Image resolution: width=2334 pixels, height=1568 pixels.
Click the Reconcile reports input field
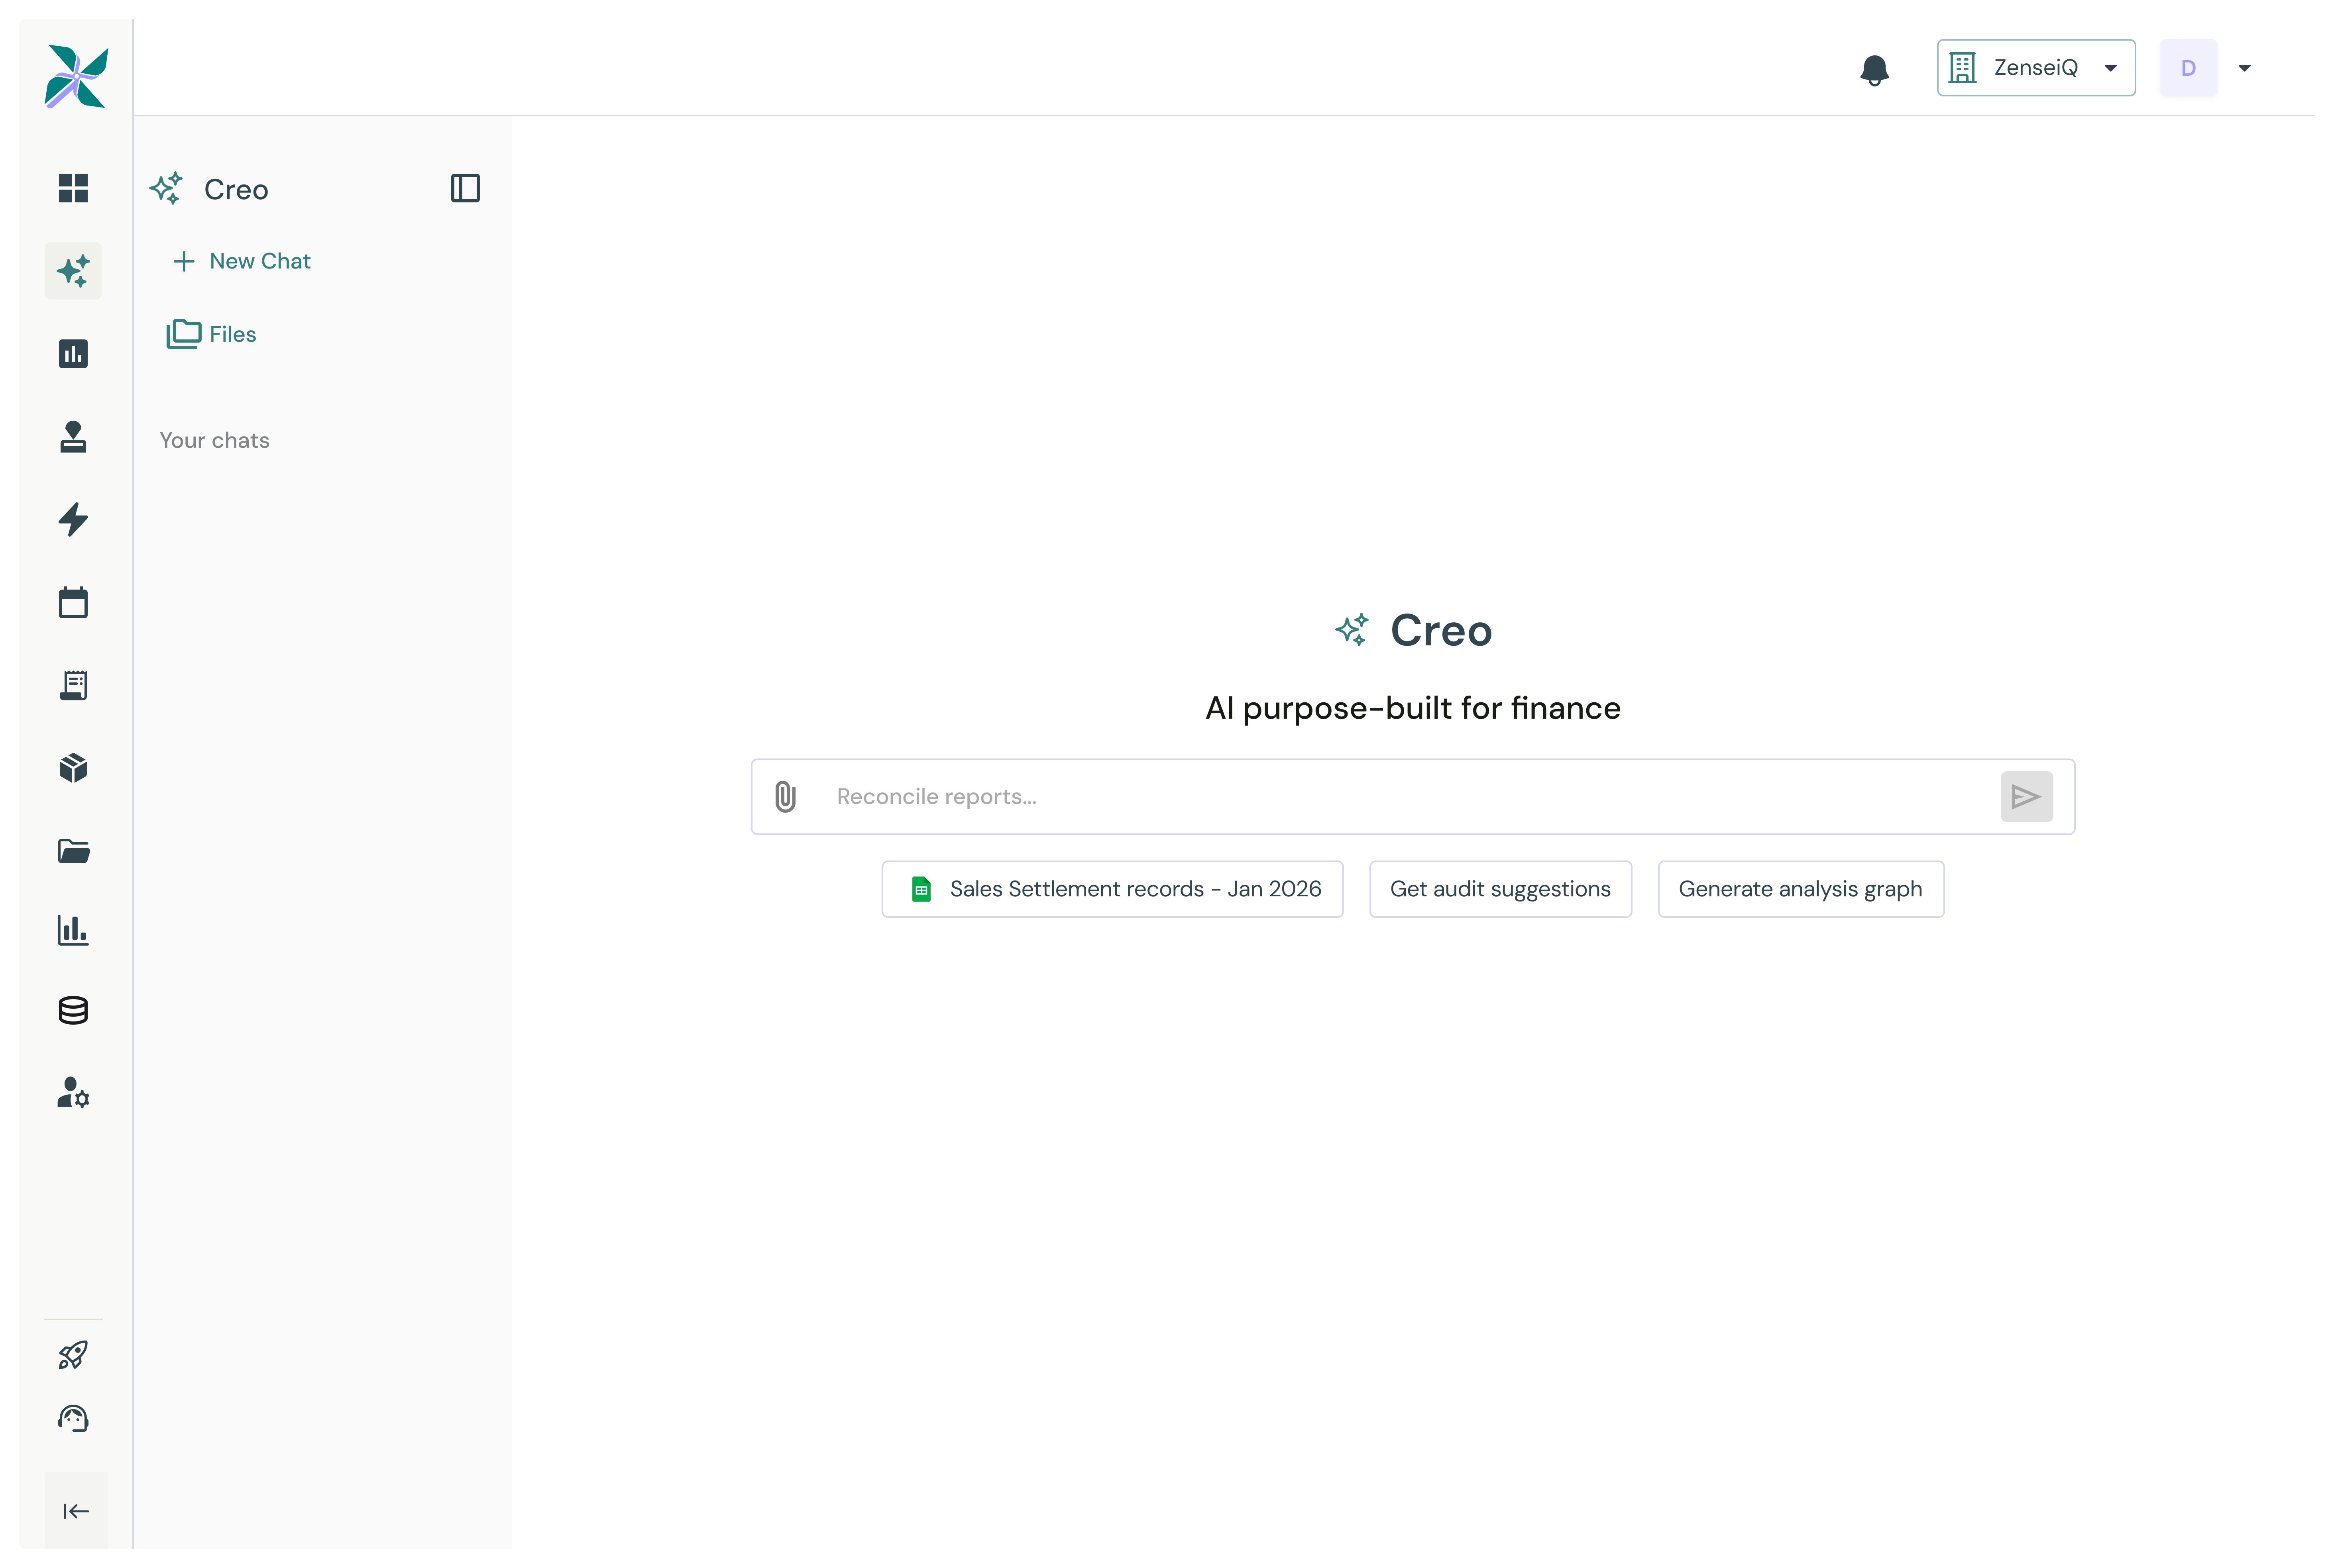click(1200, 796)
